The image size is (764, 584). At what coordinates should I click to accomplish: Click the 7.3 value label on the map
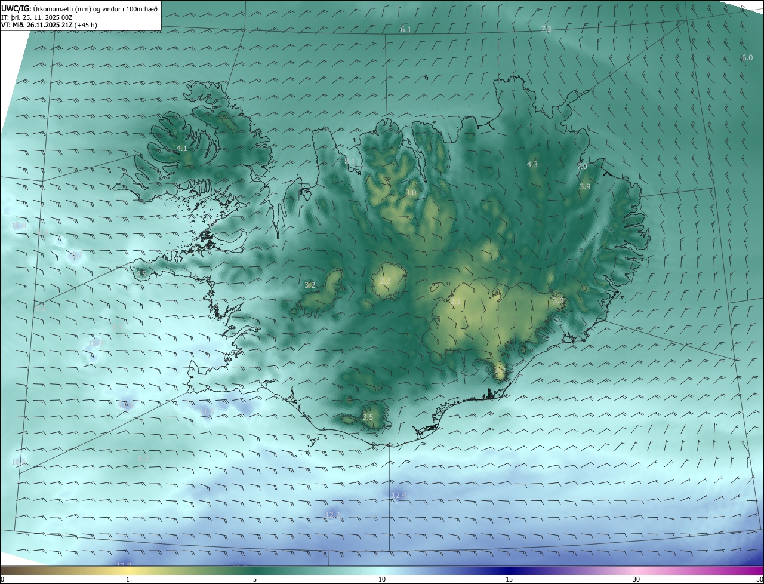click(546, 29)
